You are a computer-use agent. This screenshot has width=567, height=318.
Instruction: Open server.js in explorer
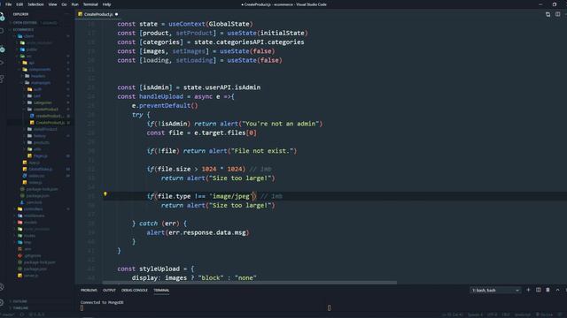coord(31,276)
